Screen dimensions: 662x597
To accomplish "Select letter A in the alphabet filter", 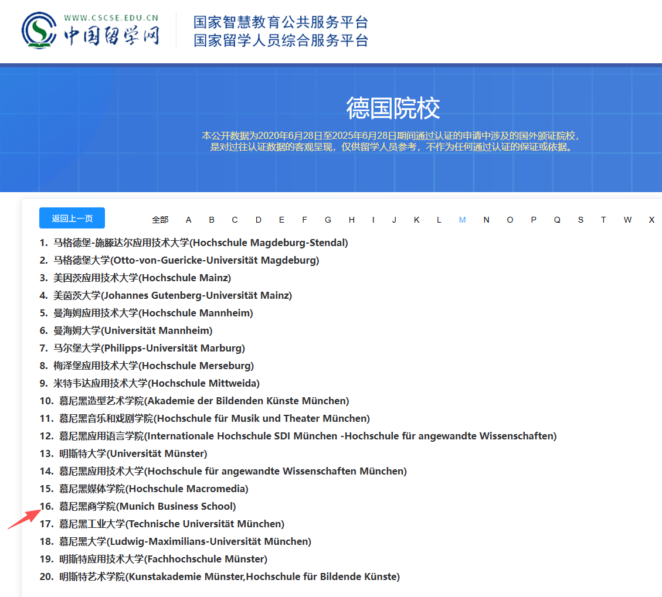I will 188,220.
